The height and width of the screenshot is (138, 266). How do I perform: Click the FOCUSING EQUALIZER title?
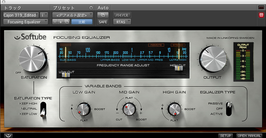click(x=82, y=37)
